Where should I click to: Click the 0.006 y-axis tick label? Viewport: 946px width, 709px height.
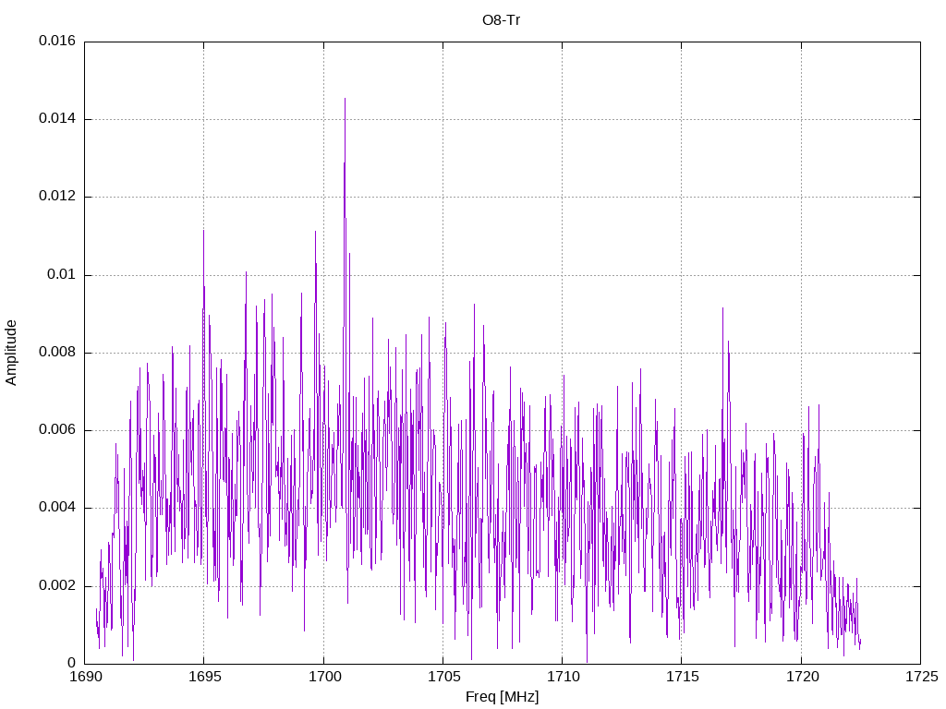57,430
